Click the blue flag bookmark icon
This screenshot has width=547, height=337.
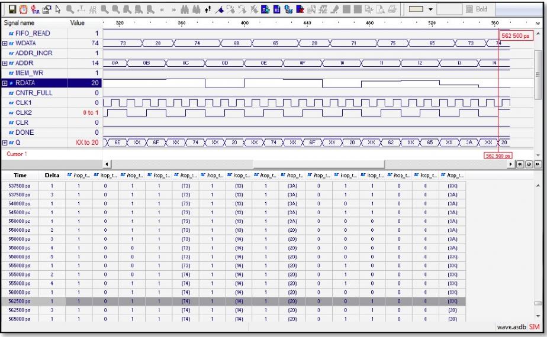[x=220, y=9]
